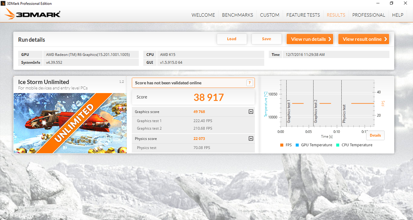This screenshot has height=220, width=413.
Task: Click the CPU value AMD K15
Action: pos(168,55)
